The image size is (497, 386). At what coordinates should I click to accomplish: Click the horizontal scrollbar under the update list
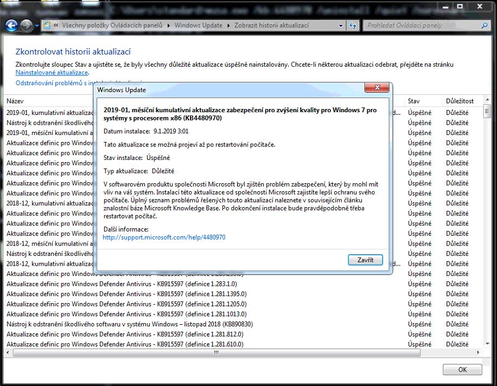217,352
